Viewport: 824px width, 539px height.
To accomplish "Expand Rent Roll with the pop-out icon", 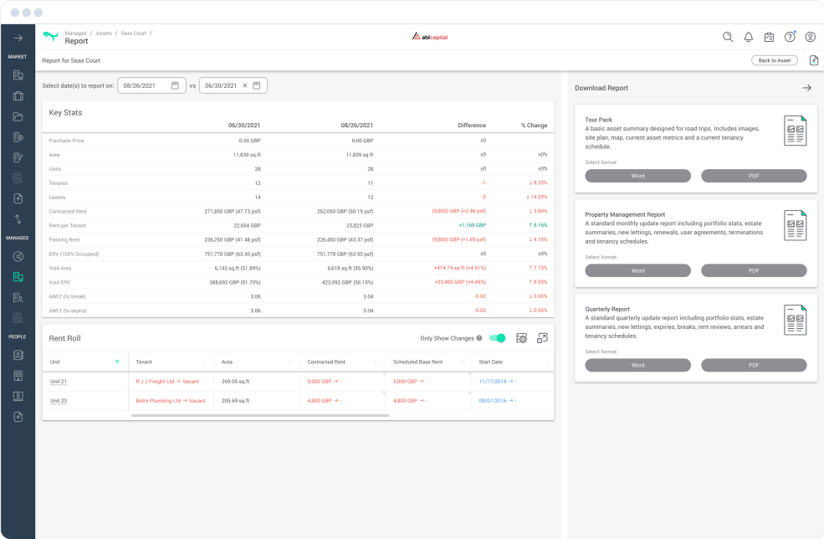I will coord(542,338).
